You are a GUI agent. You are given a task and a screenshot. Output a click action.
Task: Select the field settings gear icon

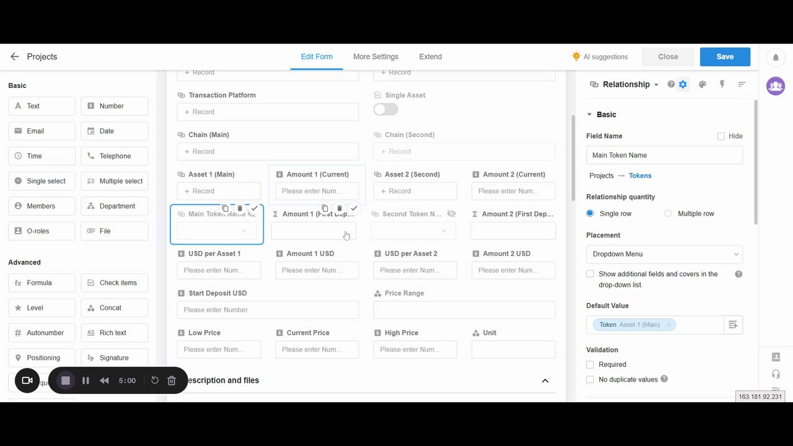coord(683,84)
